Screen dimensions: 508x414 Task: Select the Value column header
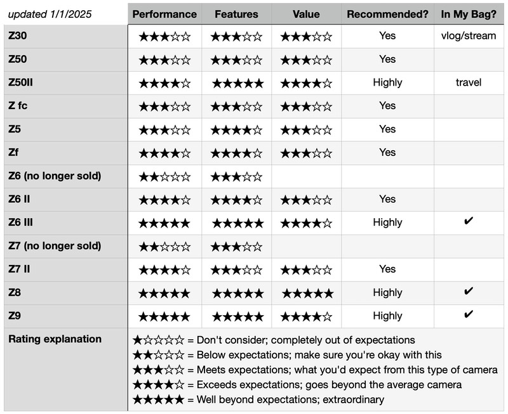(306, 14)
